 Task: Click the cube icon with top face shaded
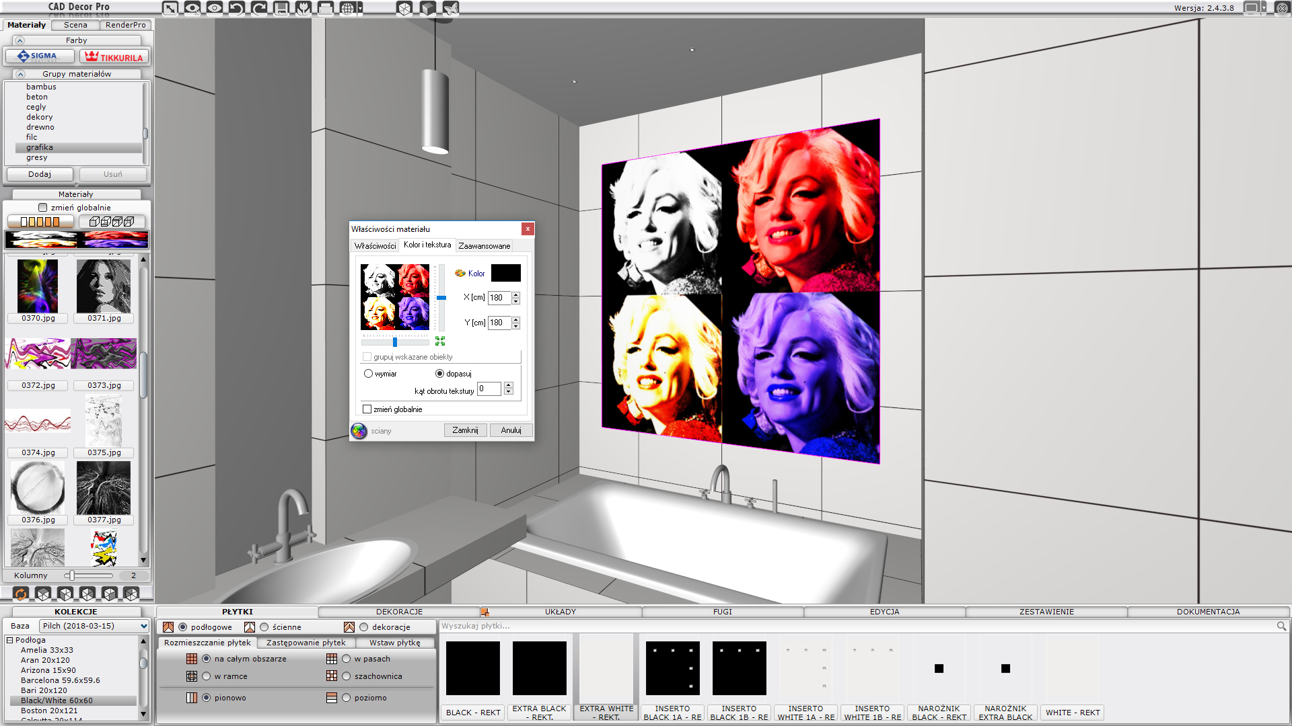(43, 594)
